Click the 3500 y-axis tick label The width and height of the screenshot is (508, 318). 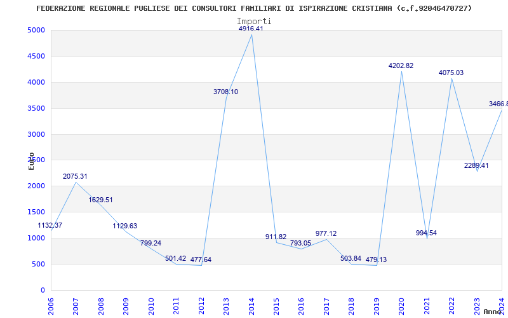pos(36,108)
